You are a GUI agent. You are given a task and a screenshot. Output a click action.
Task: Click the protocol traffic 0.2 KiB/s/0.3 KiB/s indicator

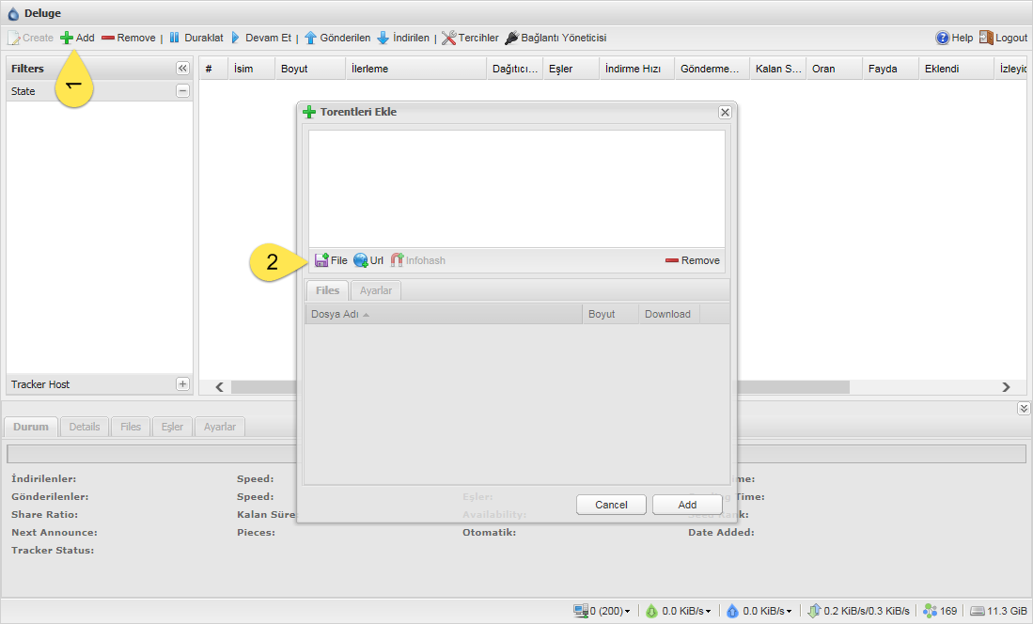pos(858,611)
